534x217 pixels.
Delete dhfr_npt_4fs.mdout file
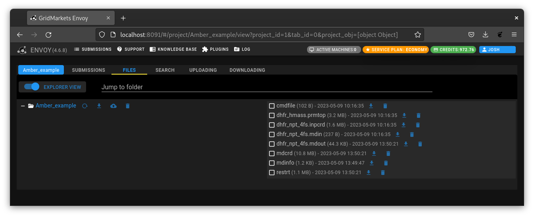click(x=420, y=144)
